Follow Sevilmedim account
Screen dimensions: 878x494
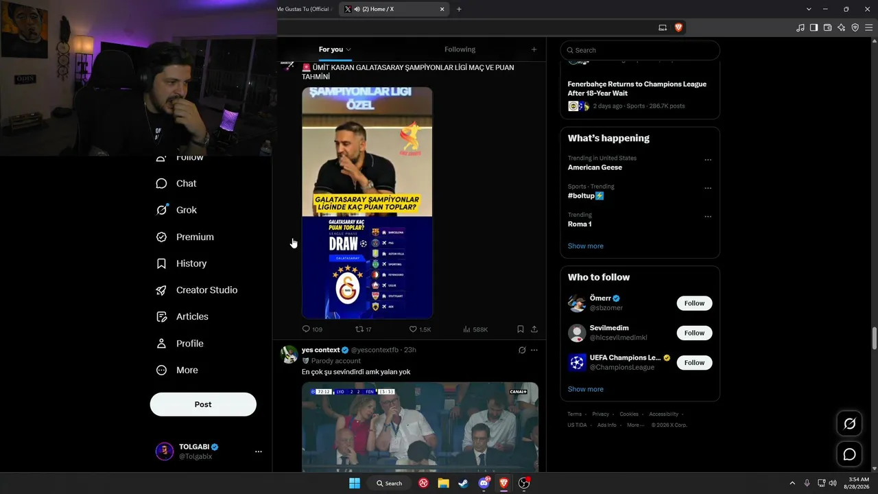click(694, 333)
